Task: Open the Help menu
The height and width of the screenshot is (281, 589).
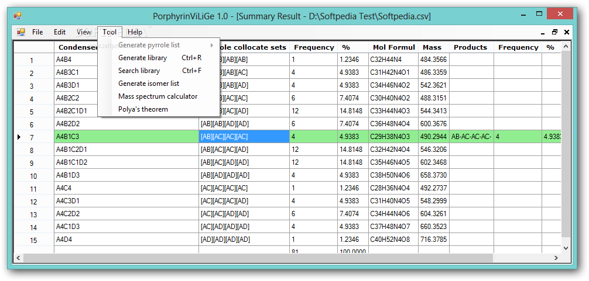Action: click(135, 32)
